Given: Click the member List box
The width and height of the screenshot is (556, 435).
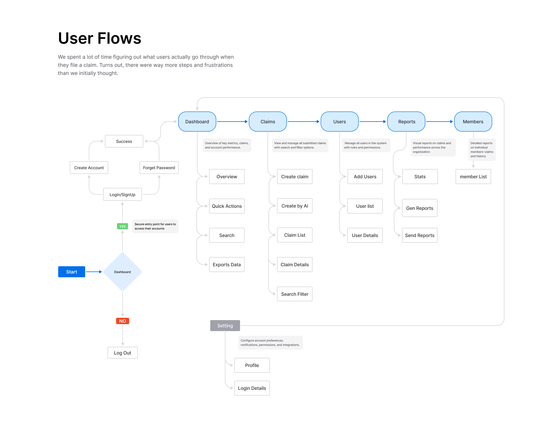Looking at the screenshot, I should (x=473, y=177).
